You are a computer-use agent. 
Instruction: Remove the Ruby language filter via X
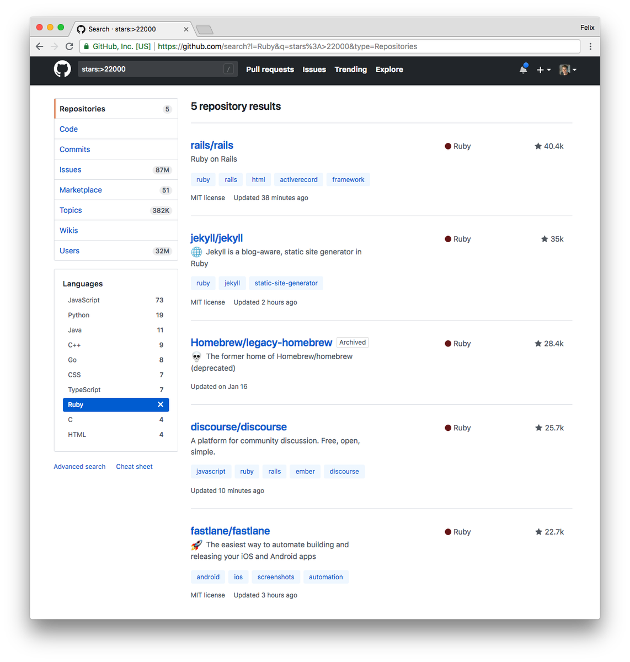(161, 404)
